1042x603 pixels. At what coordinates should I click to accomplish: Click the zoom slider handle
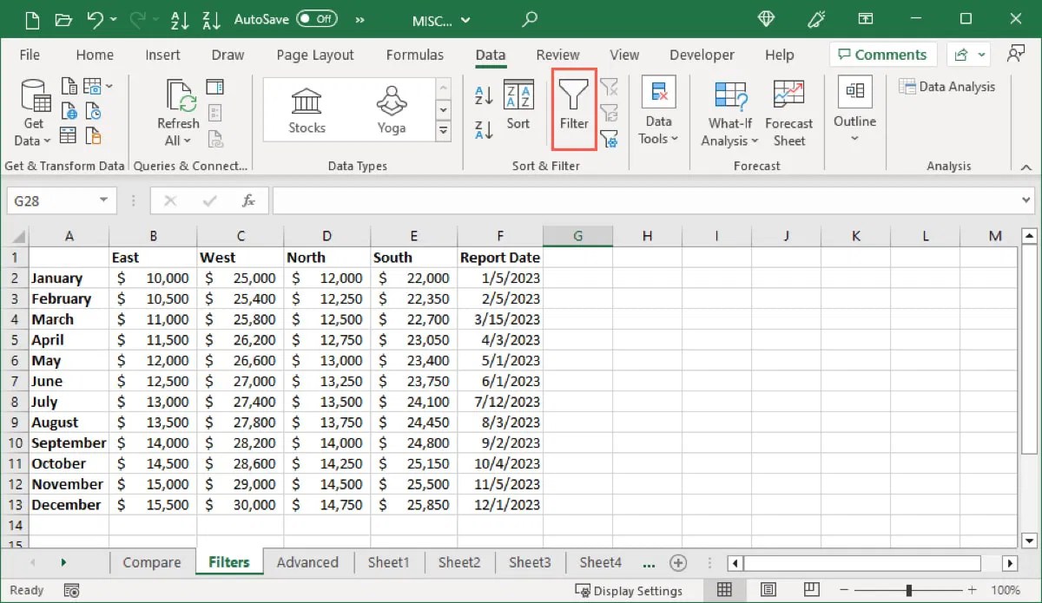pyautogui.click(x=909, y=590)
